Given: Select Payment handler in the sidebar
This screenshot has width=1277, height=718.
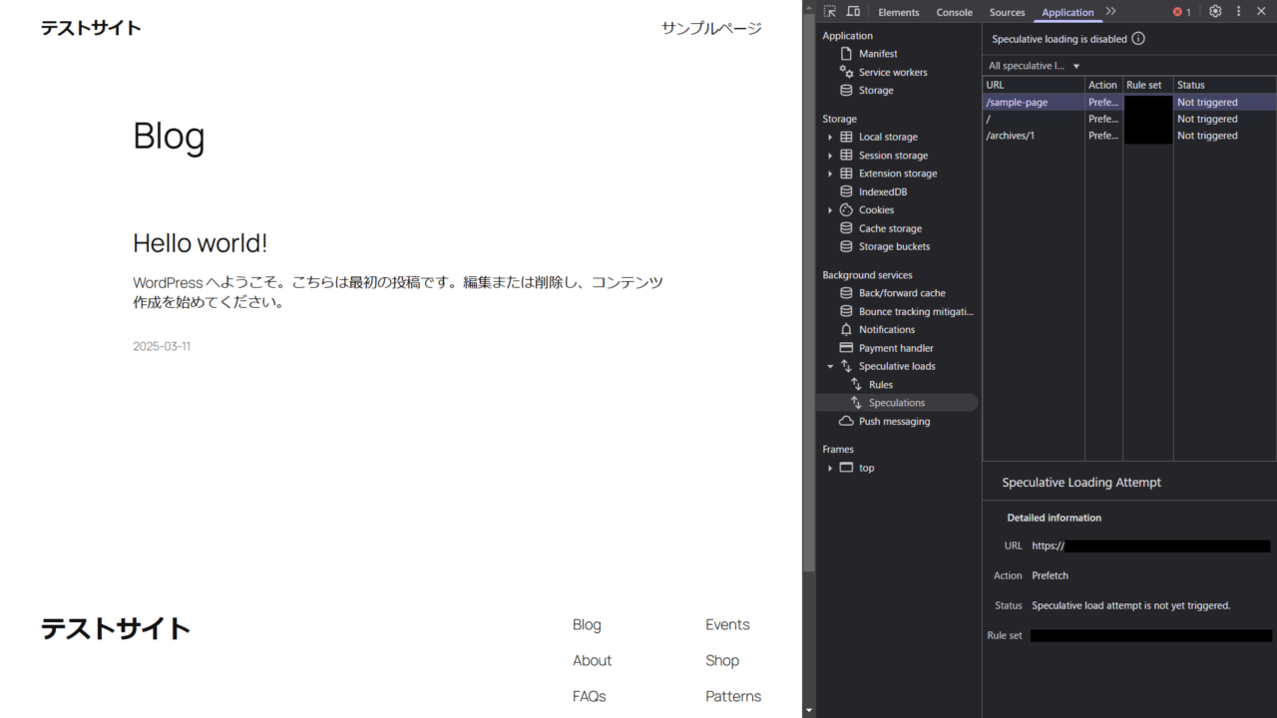Looking at the screenshot, I should pos(897,347).
